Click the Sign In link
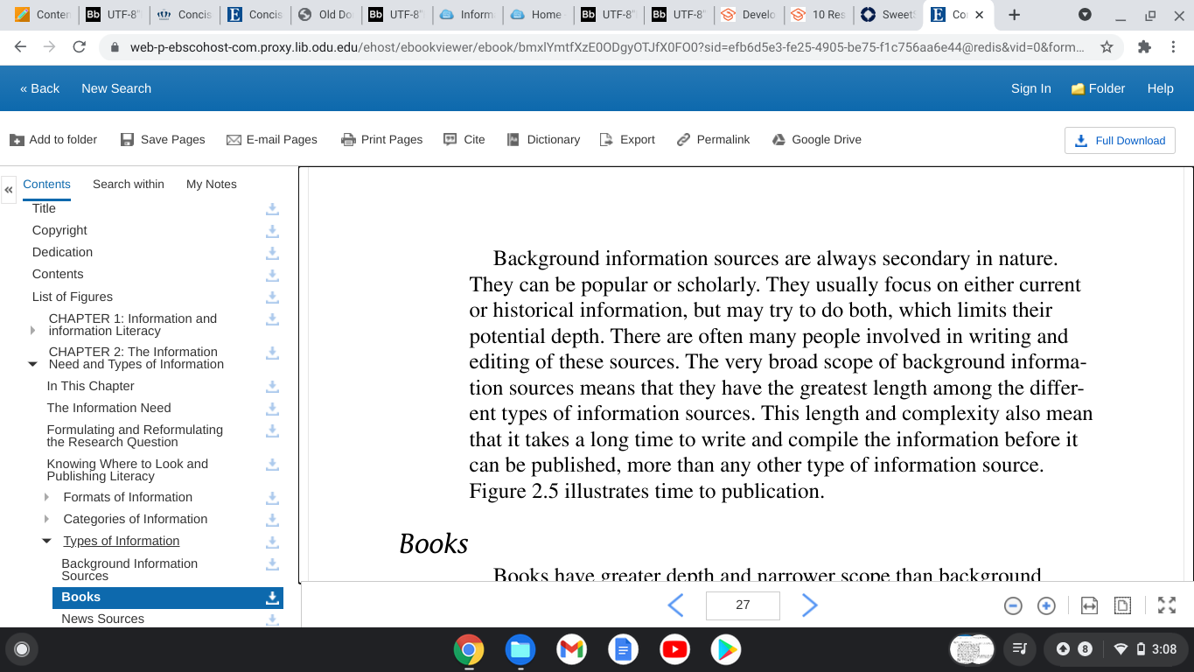The image size is (1194, 672). 1031,88
